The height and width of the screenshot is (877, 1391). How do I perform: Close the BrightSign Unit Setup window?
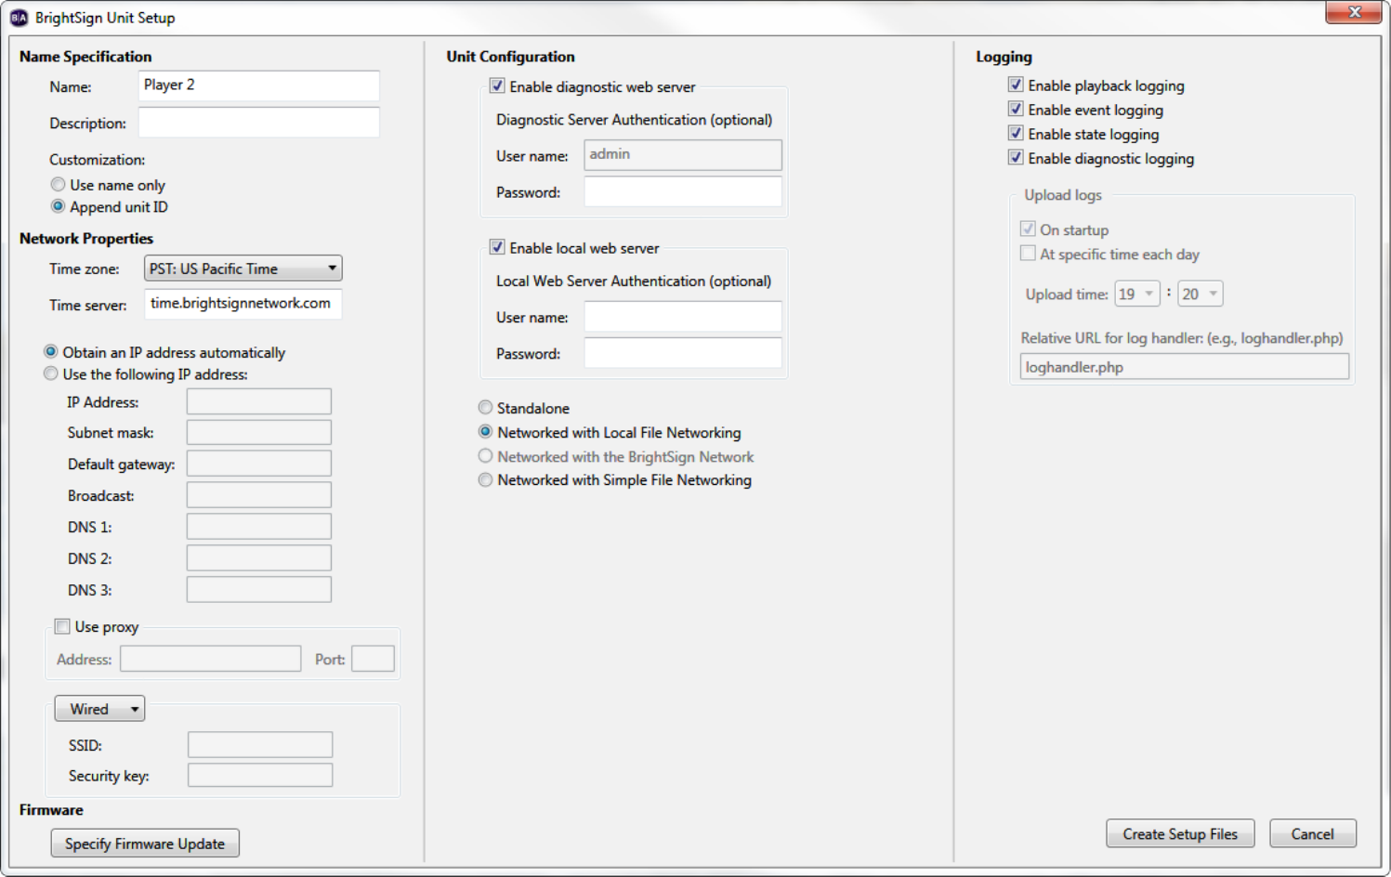pyautogui.click(x=1353, y=12)
